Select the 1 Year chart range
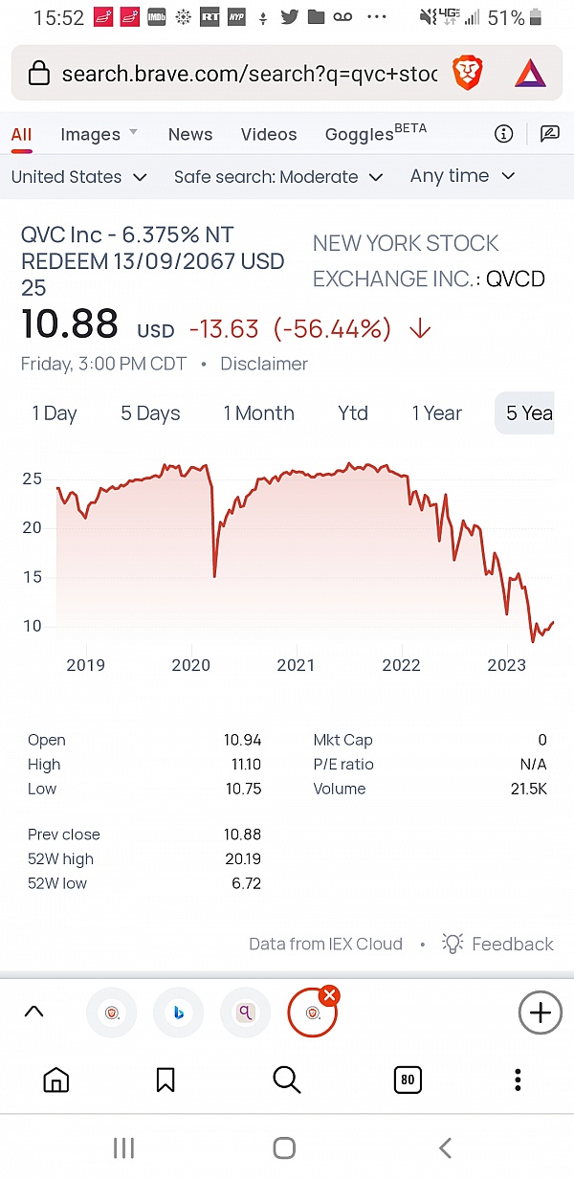Image resolution: width=574 pixels, height=1180 pixels. (x=436, y=413)
